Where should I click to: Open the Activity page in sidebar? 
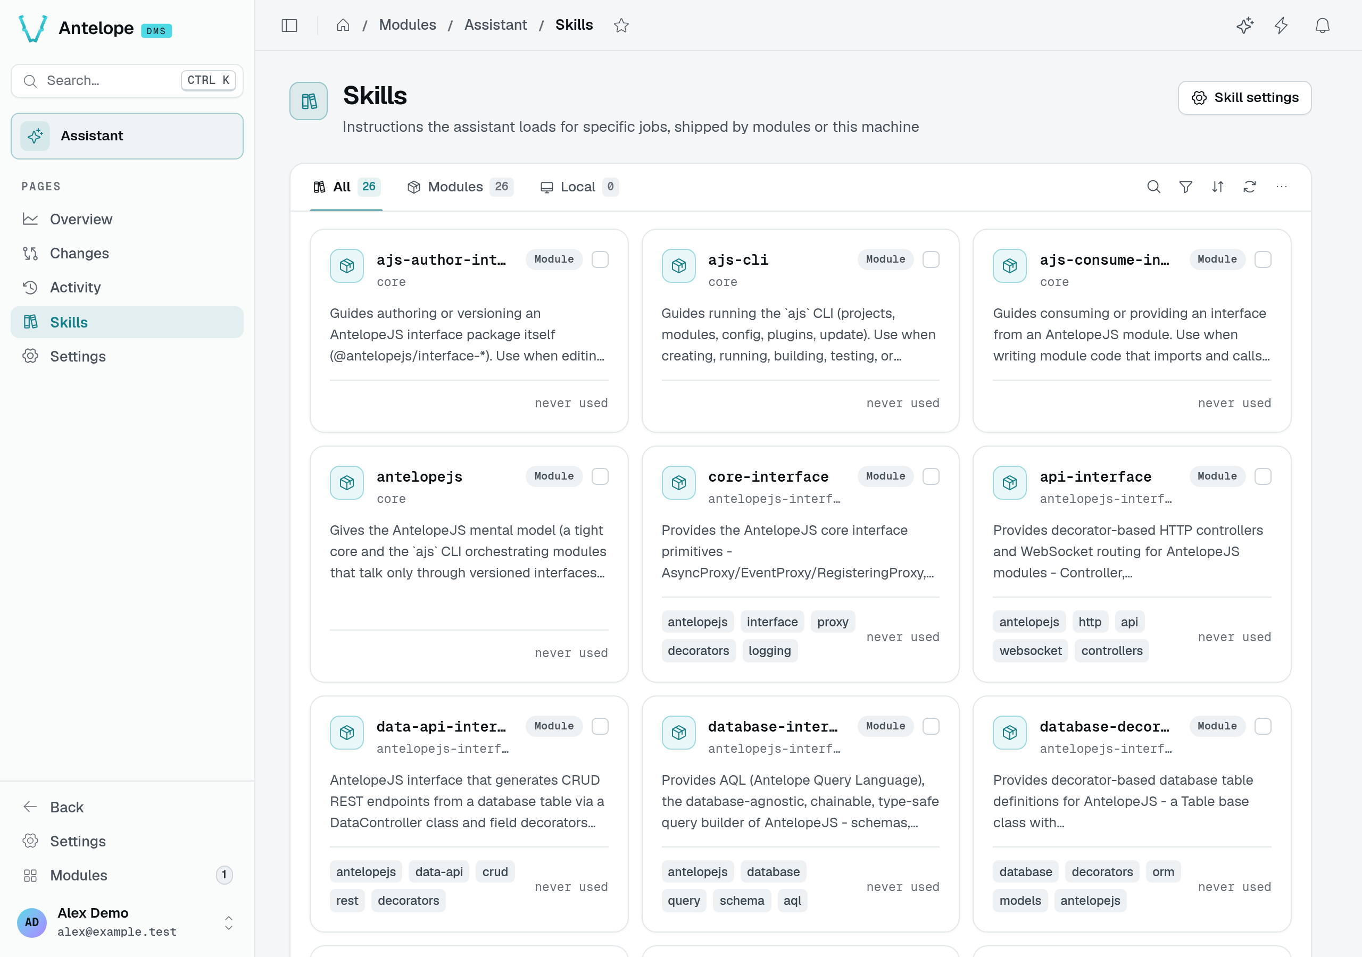pyautogui.click(x=127, y=288)
